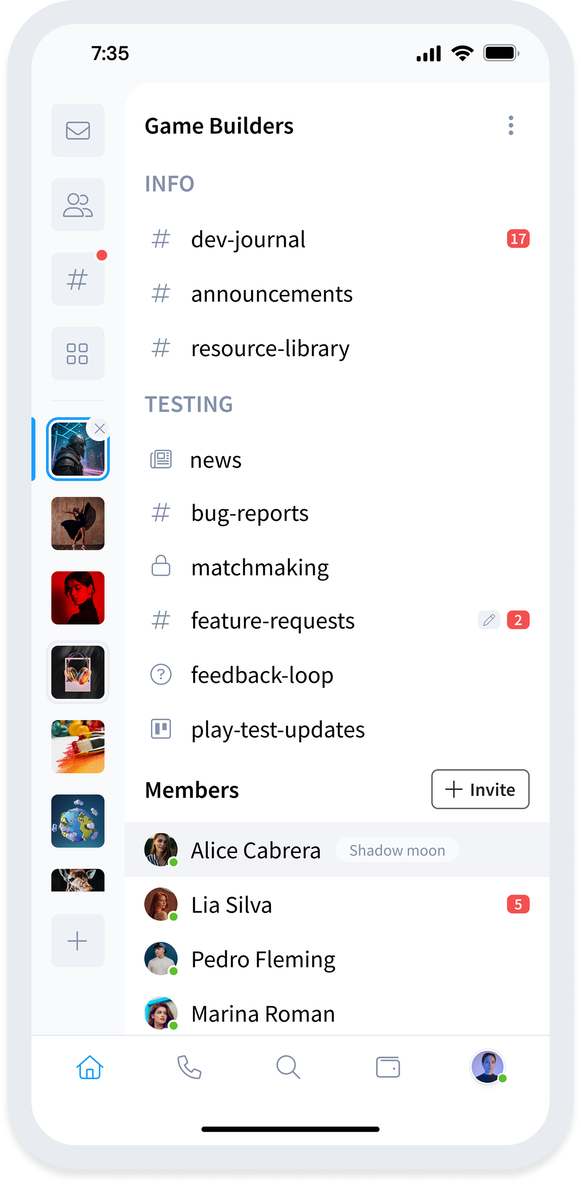The height and width of the screenshot is (1184, 581).
Task: Open the phone calls tab icon
Action: pos(189,1067)
